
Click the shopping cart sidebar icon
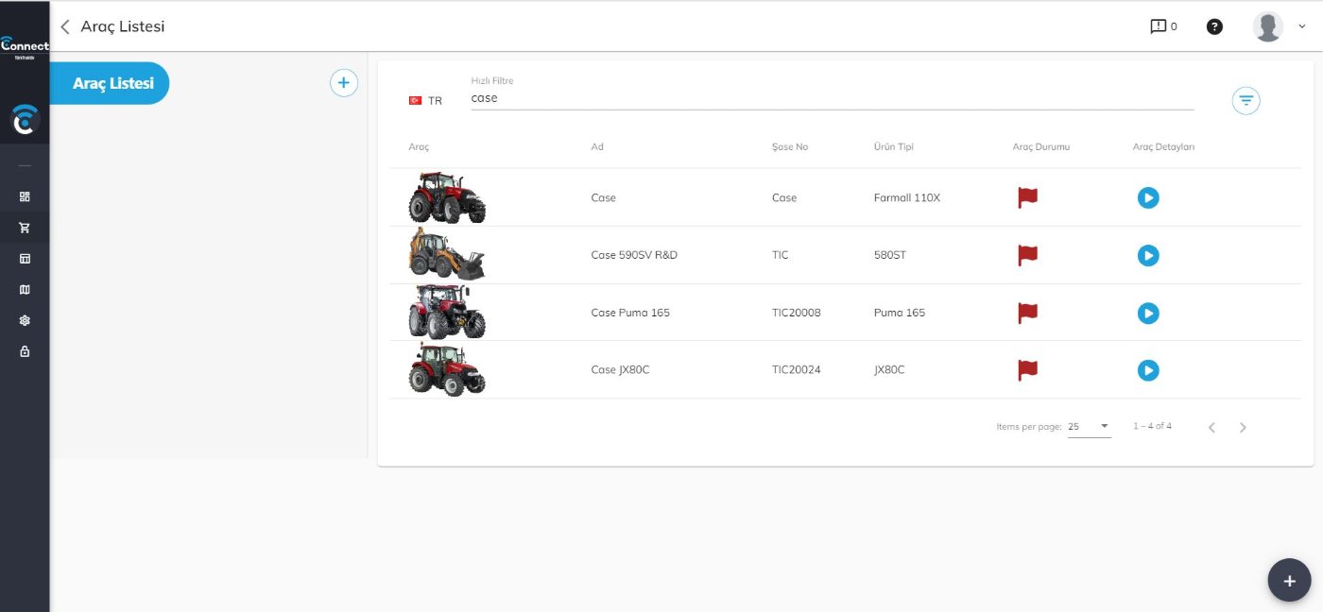(x=25, y=228)
